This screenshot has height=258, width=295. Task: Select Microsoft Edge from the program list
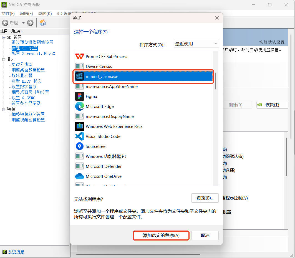pos(100,106)
